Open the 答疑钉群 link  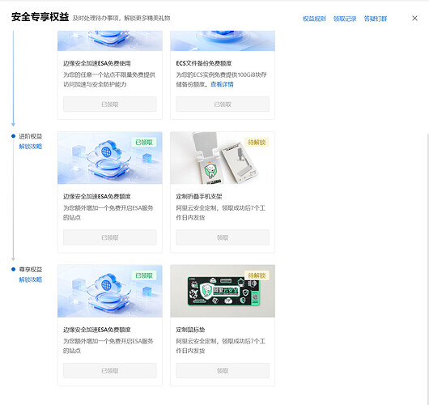[376, 19]
